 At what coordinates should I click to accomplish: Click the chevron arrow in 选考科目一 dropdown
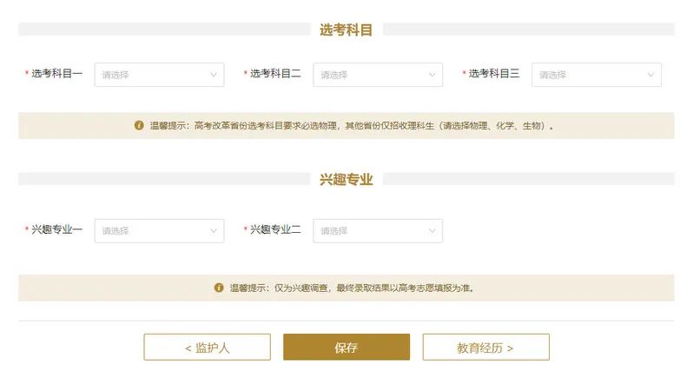pyautogui.click(x=214, y=75)
